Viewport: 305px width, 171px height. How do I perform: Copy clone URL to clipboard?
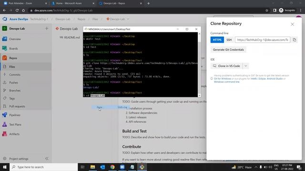tap(295, 40)
